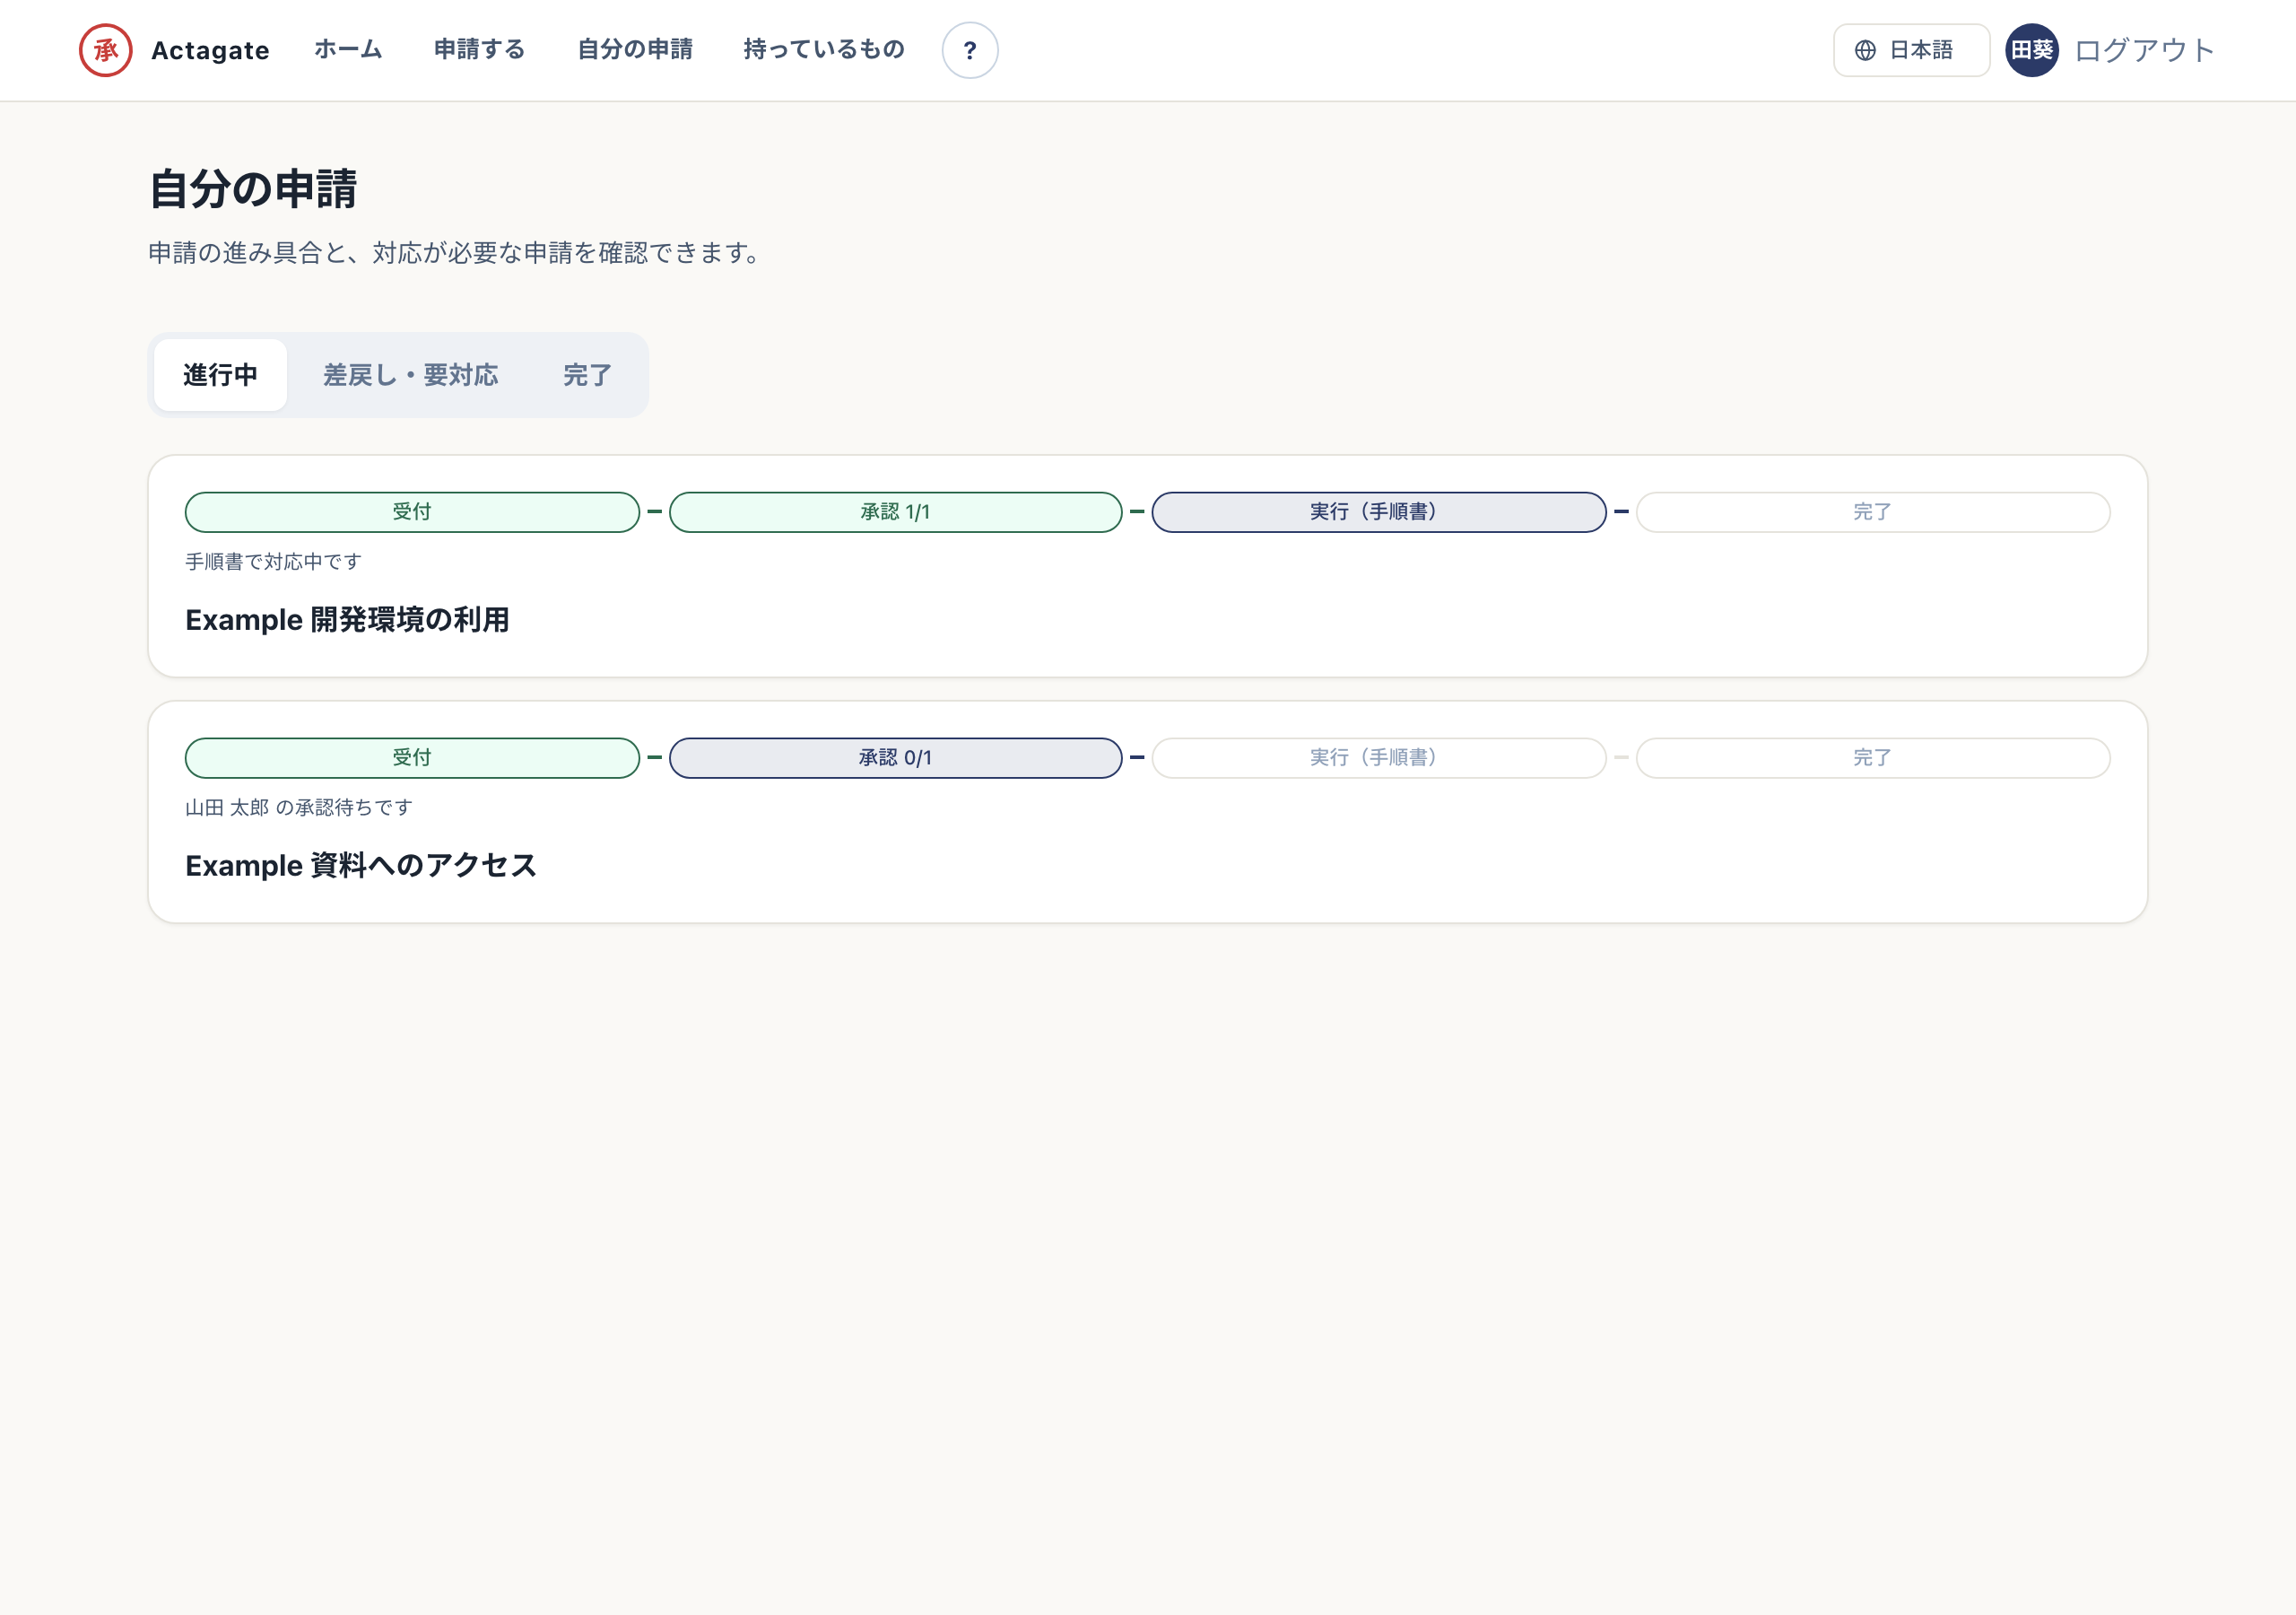2296x1615 pixels.
Task: Click 受付 step in 開発環境の利用 card
Action: pyautogui.click(x=412, y=512)
